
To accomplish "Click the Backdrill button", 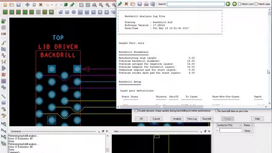I will [207, 119].
